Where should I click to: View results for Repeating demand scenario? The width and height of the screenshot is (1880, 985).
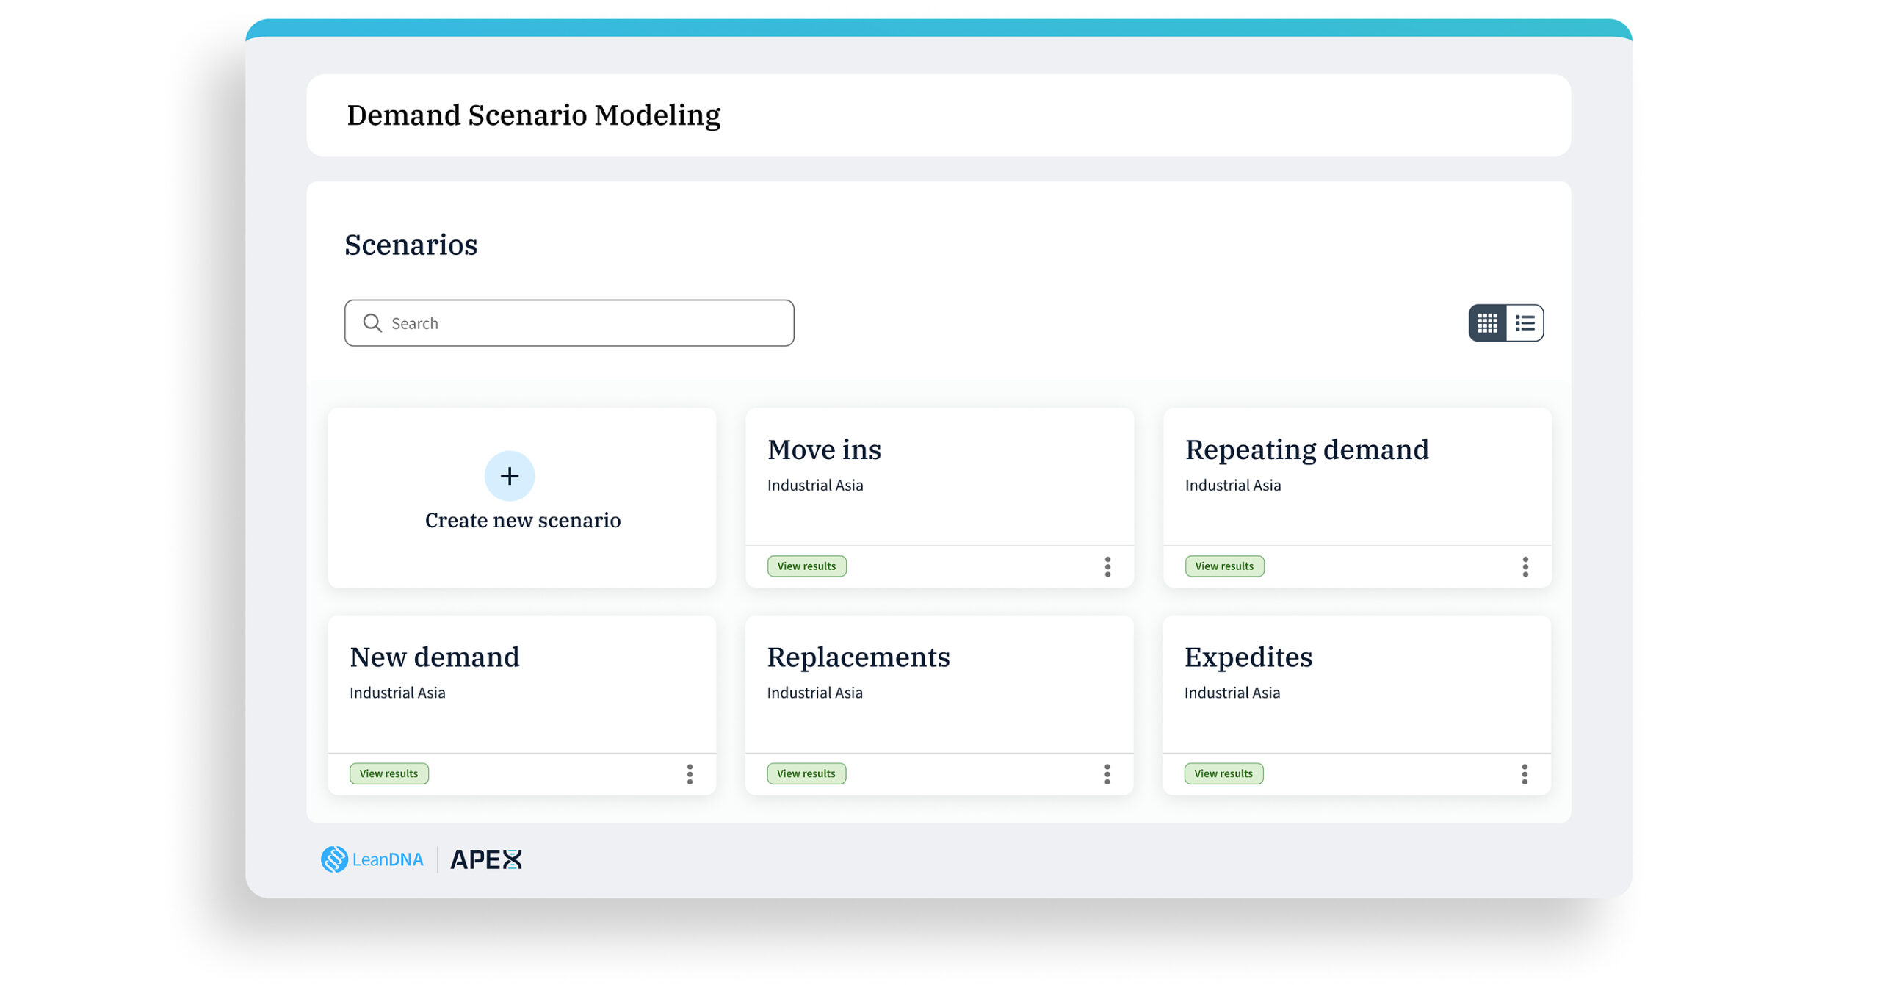(x=1224, y=566)
